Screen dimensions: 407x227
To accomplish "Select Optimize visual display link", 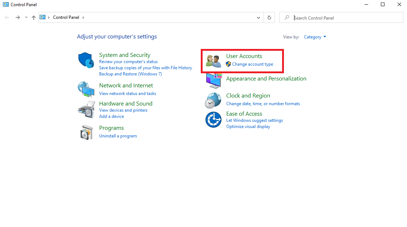I will pyautogui.click(x=248, y=127).
